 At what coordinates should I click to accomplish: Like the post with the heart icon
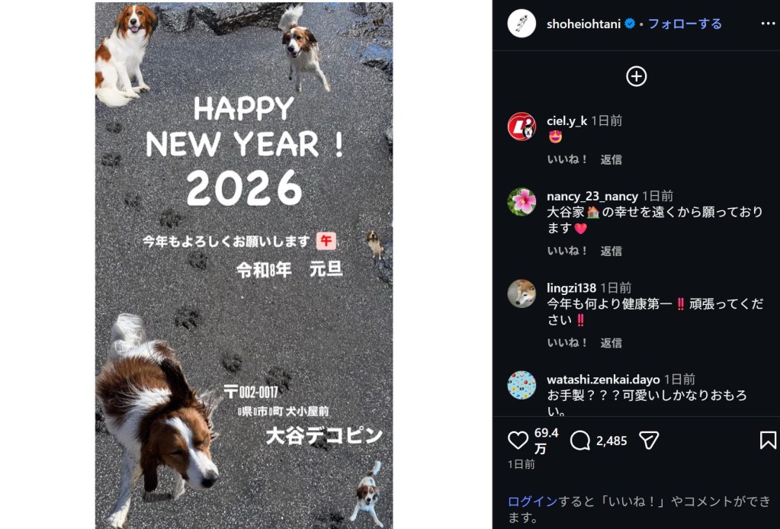pyautogui.click(x=518, y=441)
